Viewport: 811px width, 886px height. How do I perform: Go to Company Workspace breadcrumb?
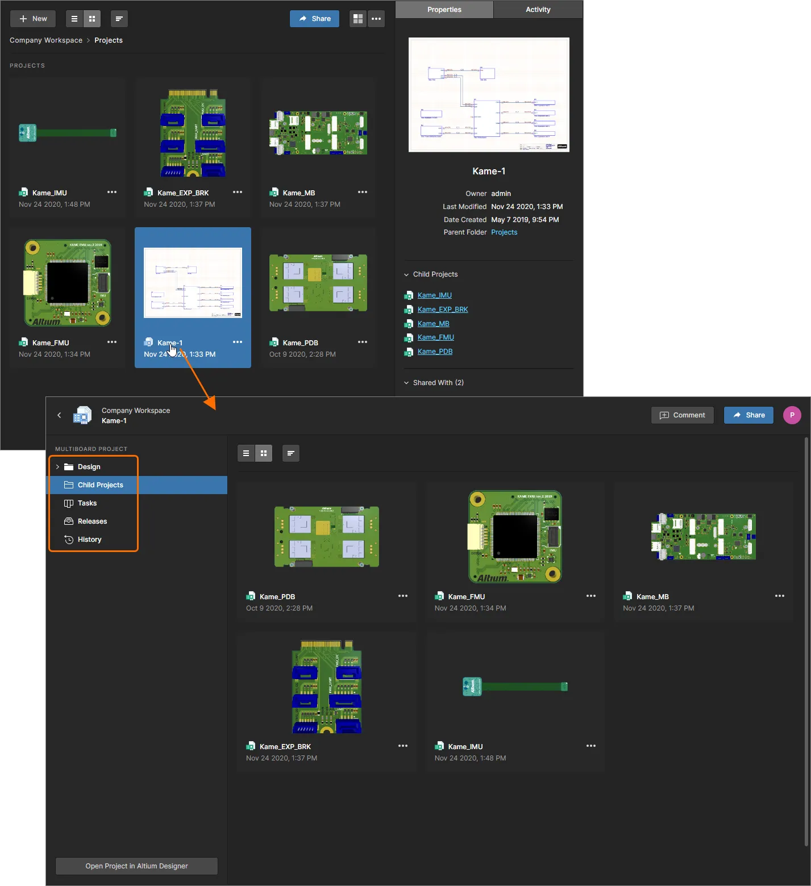(x=46, y=40)
